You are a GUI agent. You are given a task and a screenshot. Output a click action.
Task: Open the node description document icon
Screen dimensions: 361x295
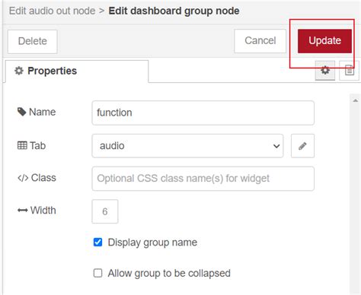tap(349, 71)
